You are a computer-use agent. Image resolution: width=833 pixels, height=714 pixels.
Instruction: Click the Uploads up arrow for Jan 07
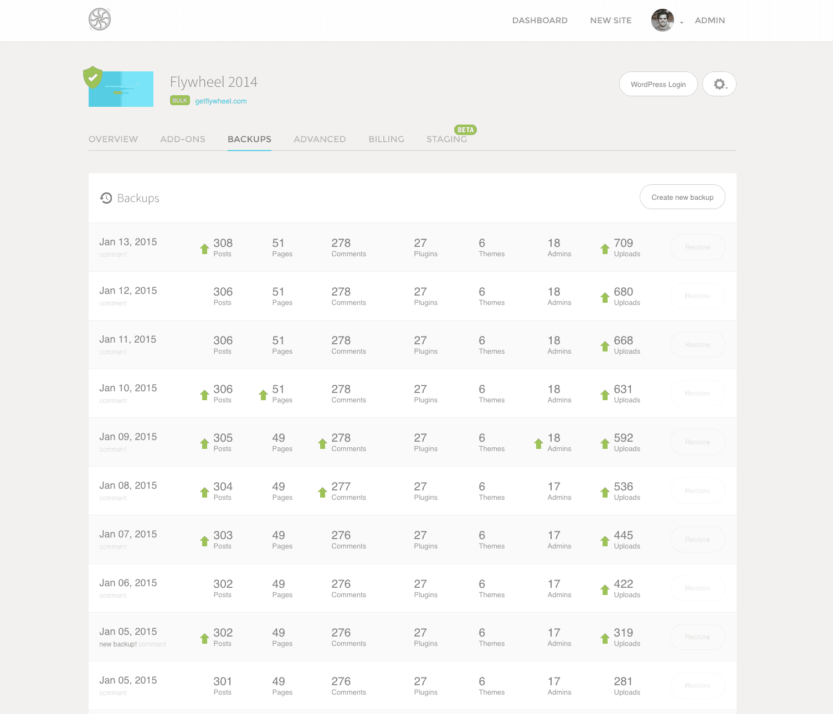tap(605, 541)
